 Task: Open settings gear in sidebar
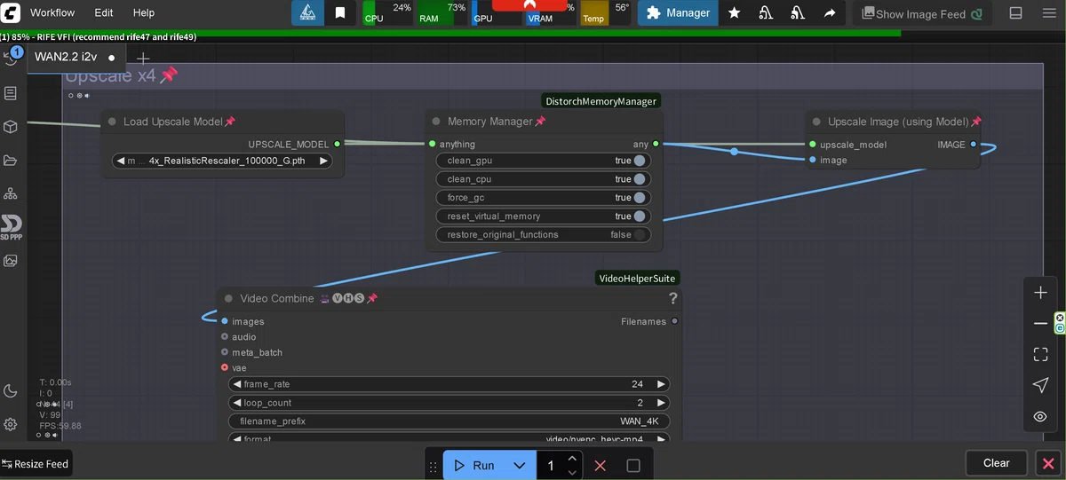[x=11, y=424]
